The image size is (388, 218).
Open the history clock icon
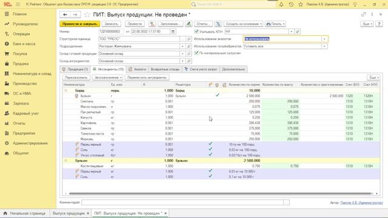[291, 4]
